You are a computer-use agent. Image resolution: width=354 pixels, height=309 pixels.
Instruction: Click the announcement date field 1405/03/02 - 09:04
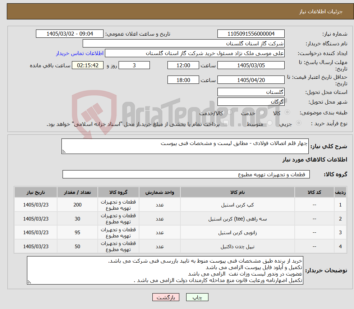click(69, 34)
